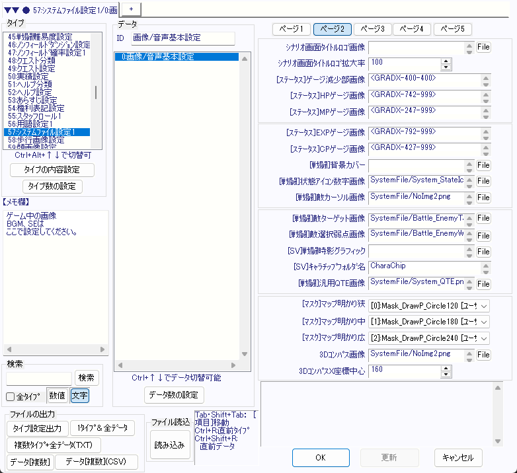Switch to the ページ1 tab
The image size is (517, 473).
[x=292, y=29]
